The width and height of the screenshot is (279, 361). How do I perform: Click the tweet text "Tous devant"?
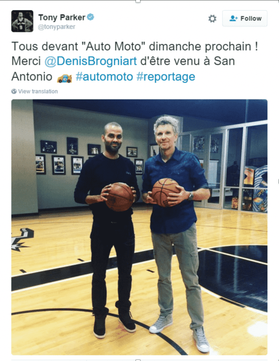pyautogui.click(x=44, y=47)
